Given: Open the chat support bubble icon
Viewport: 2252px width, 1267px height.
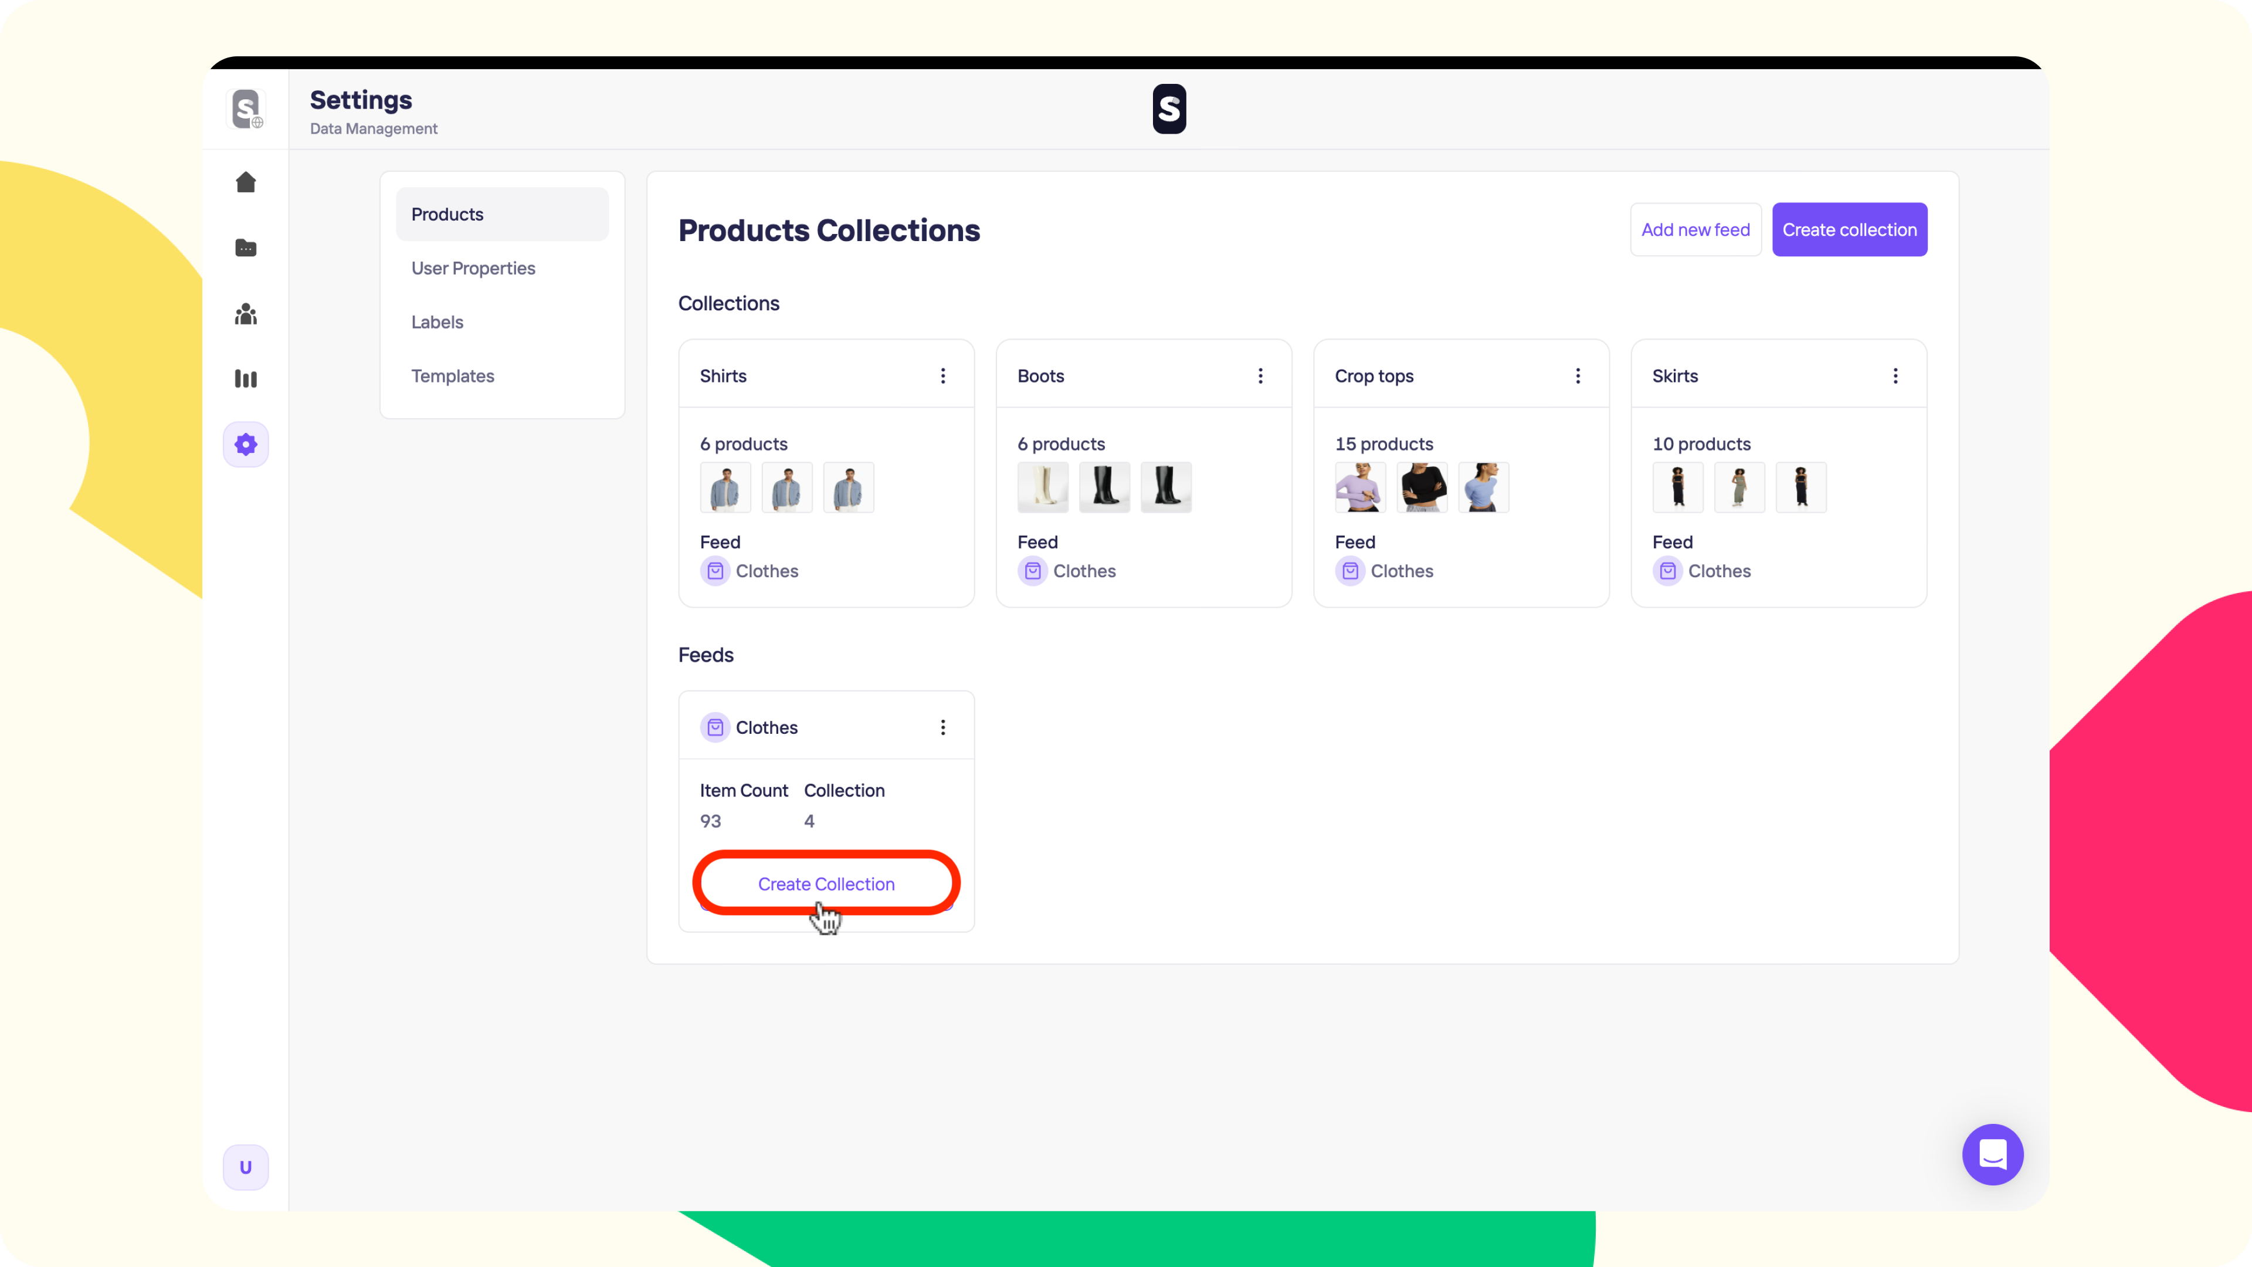Looking at the screenshot, I should point(1992,1154).
